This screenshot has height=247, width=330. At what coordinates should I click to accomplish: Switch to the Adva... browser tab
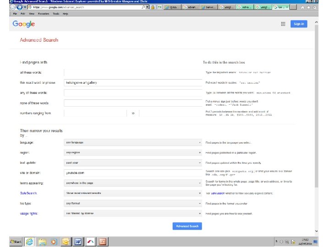tap(245, 7)
